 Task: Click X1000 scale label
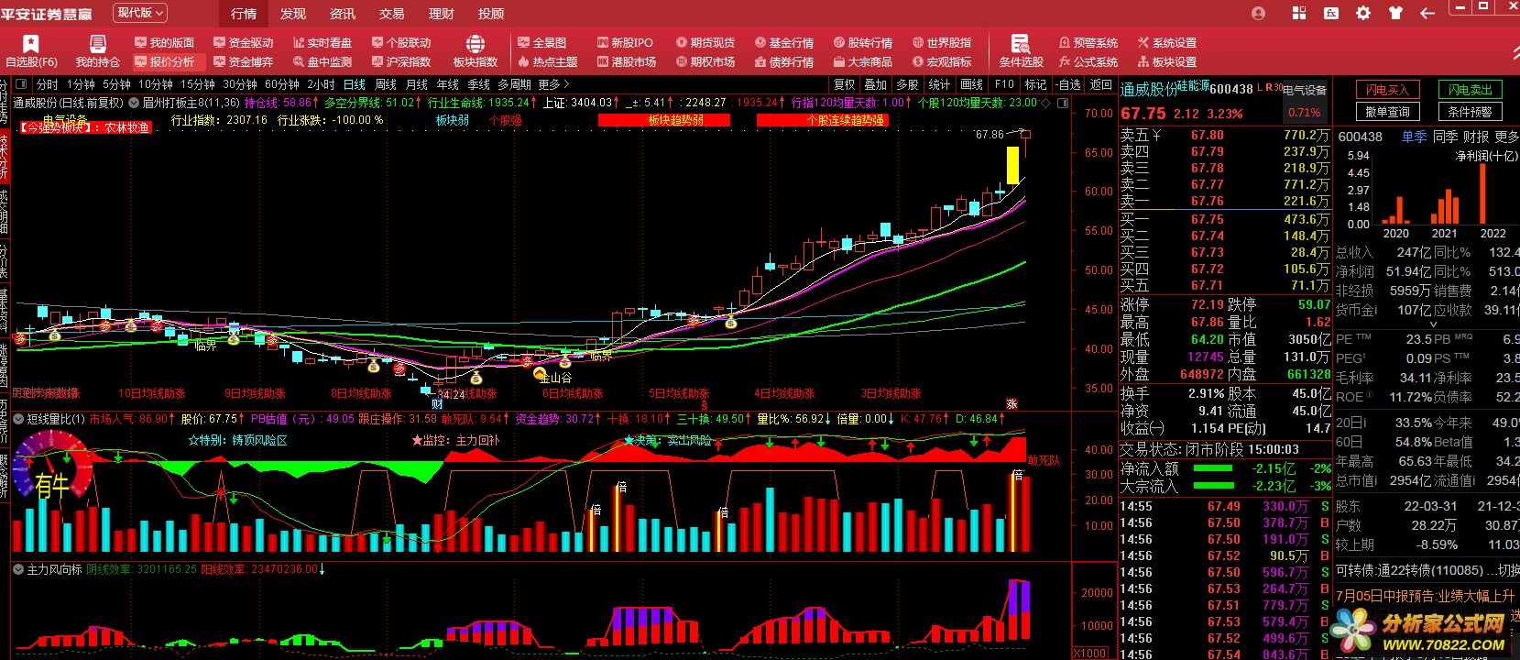tap(1090, 654)
